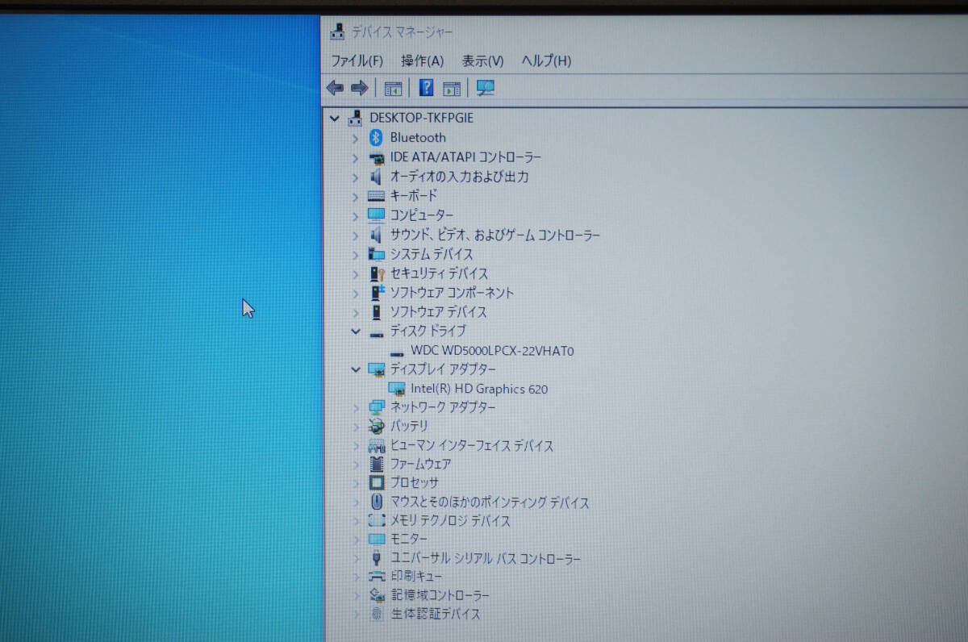Open the 操作(A) menu
This screenshot has width=968, height=642.
(422, 60)
